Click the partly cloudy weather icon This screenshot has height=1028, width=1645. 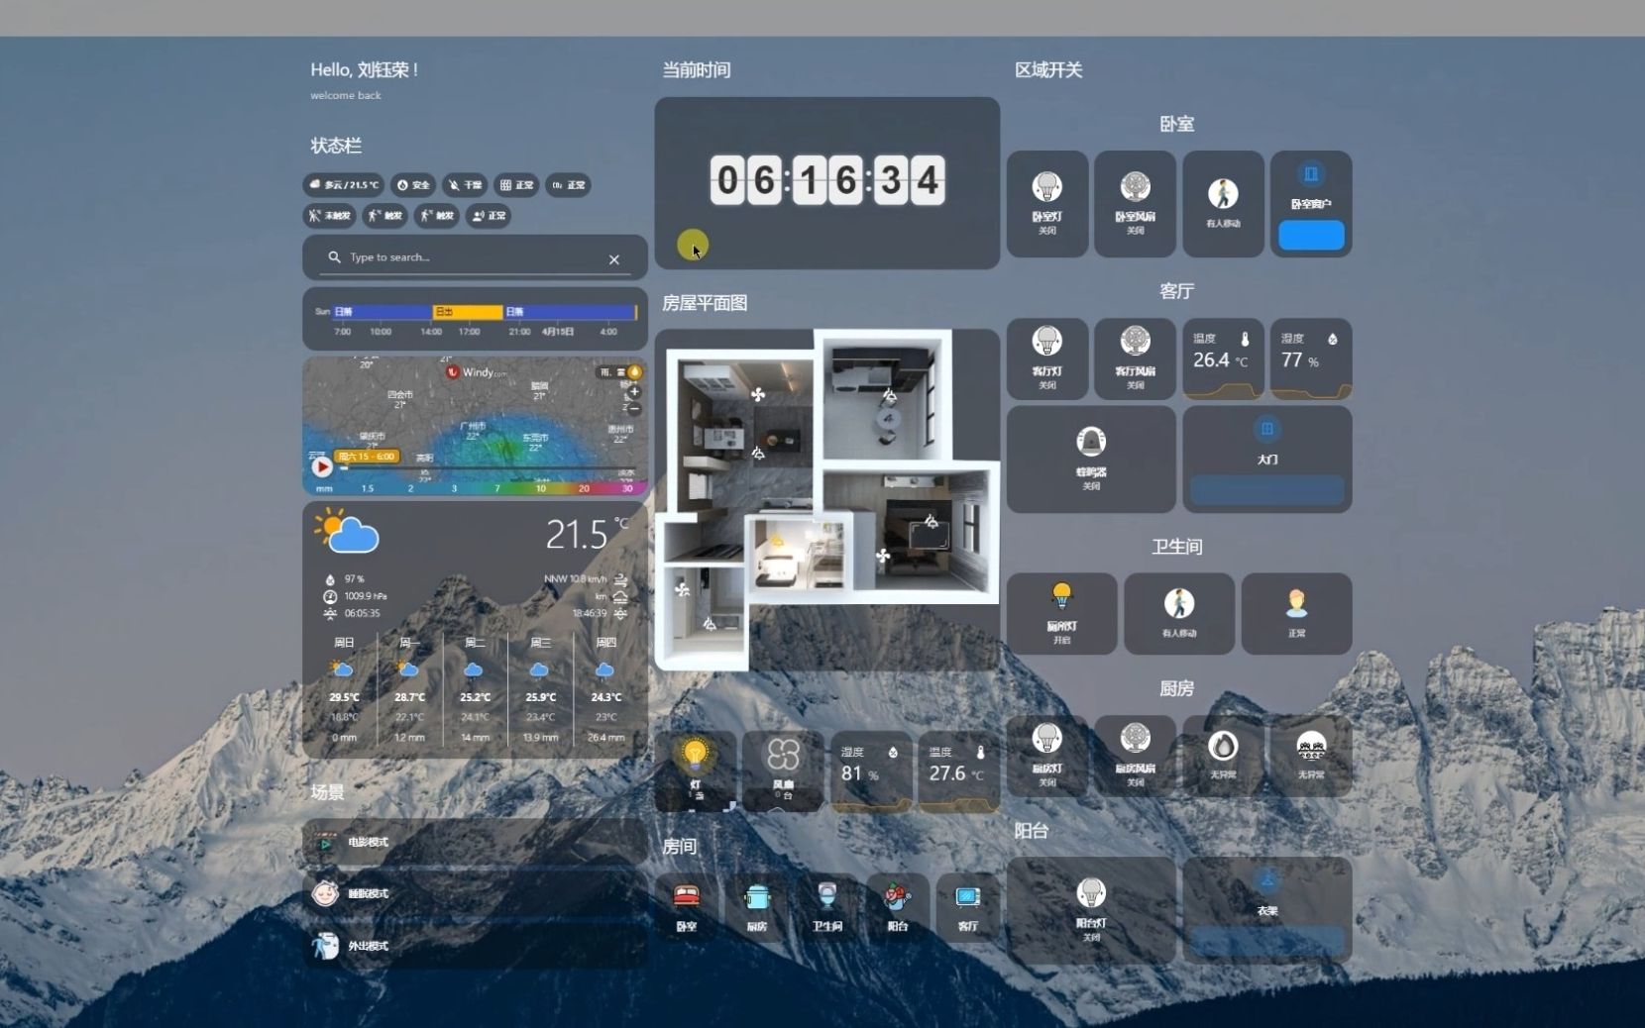(347, 531)
